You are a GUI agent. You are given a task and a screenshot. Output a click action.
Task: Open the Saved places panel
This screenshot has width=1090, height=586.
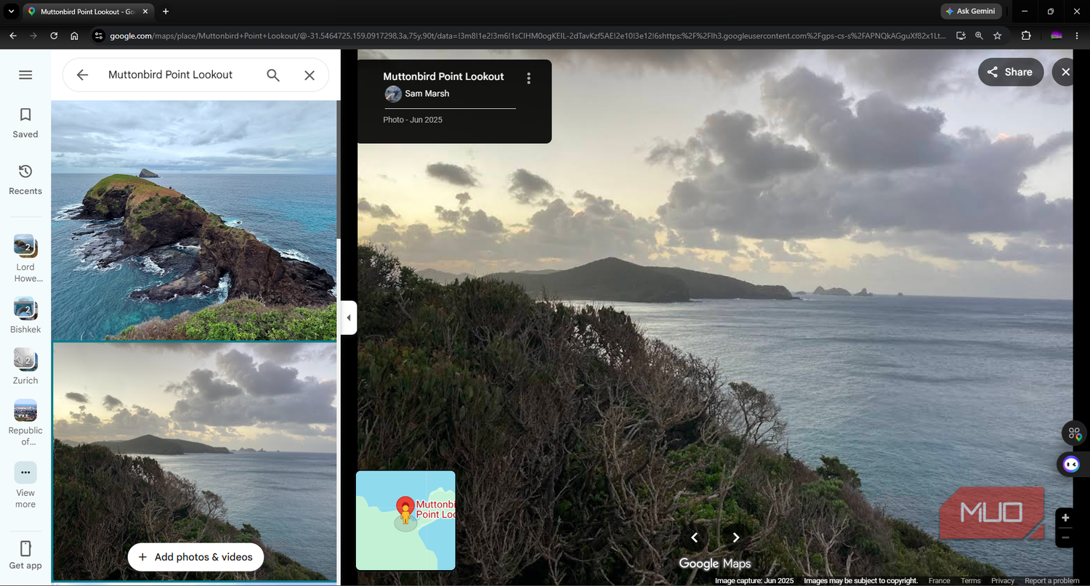point(25,123)
